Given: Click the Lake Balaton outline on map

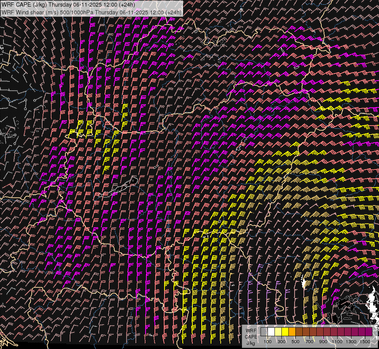Looking at the screenshot, I should tap(120, 188).
